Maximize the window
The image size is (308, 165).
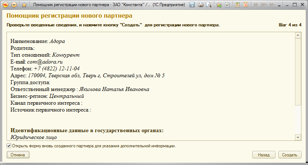click(295, 5)
